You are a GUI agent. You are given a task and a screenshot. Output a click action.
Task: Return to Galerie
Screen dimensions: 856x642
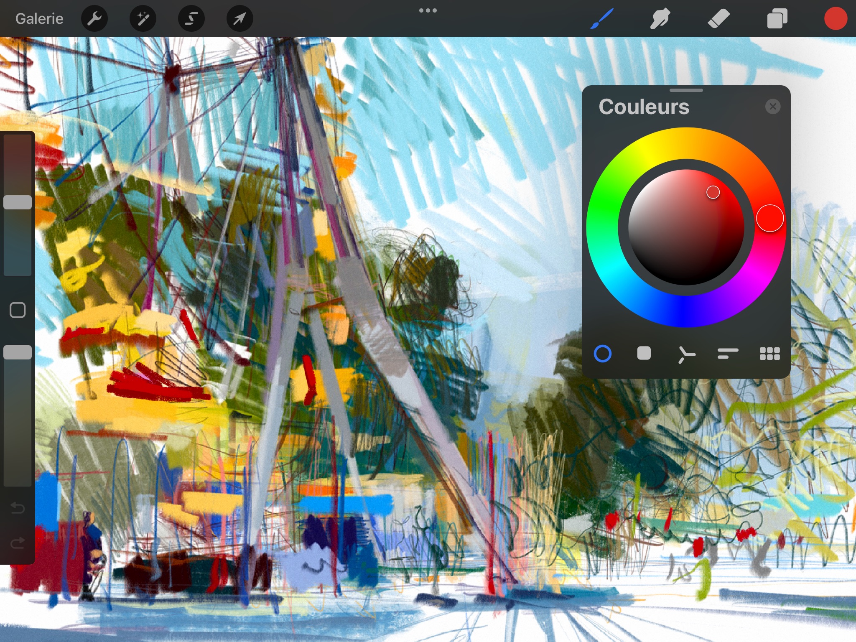point(39,19)
